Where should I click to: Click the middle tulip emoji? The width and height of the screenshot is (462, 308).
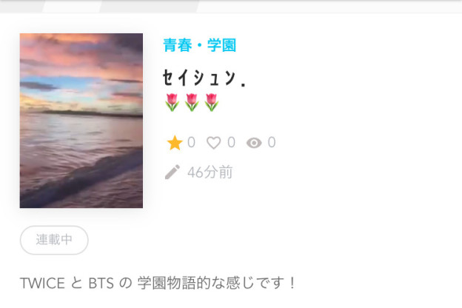192,102
